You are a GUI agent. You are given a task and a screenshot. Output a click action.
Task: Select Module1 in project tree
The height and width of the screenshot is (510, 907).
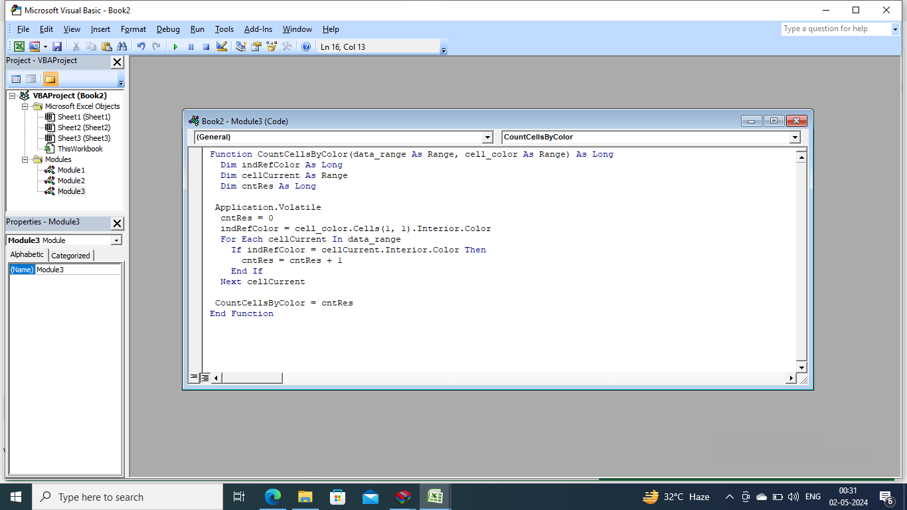point(71,170)
